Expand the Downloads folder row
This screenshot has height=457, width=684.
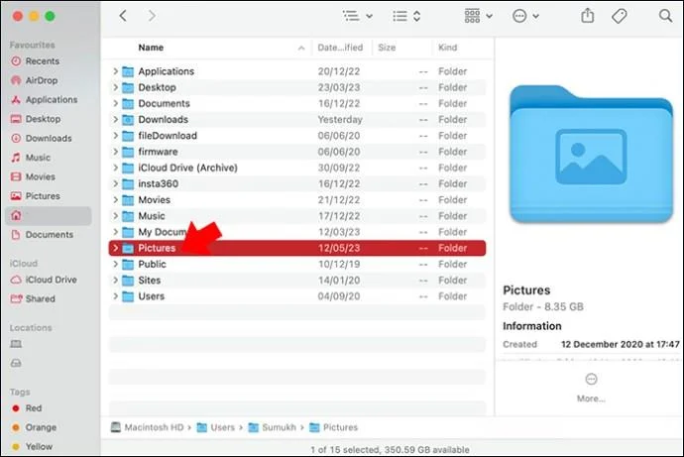115,120
